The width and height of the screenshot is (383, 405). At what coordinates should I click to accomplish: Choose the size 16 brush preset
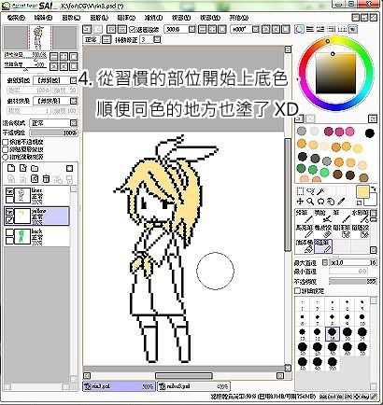click(x=333, y=334)
